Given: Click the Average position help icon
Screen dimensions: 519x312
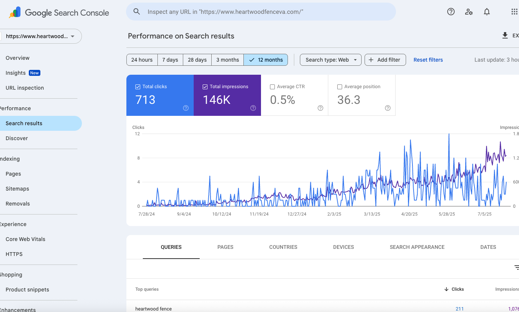Looking at the screenshot, I should (388, 108).
